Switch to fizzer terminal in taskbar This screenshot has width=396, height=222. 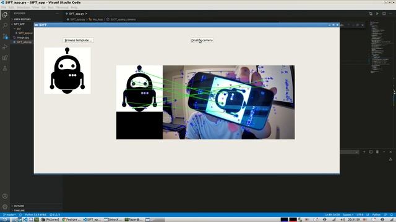click(x=134, y=220)
